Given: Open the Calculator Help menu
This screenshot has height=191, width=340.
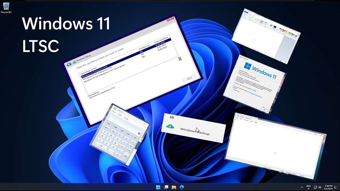Looking at the screenshot, I should pos(126,118).
